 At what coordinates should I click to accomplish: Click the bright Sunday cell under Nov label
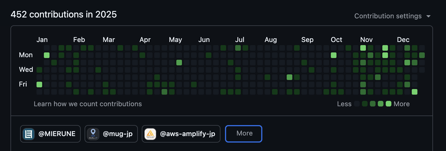(363, 48)
